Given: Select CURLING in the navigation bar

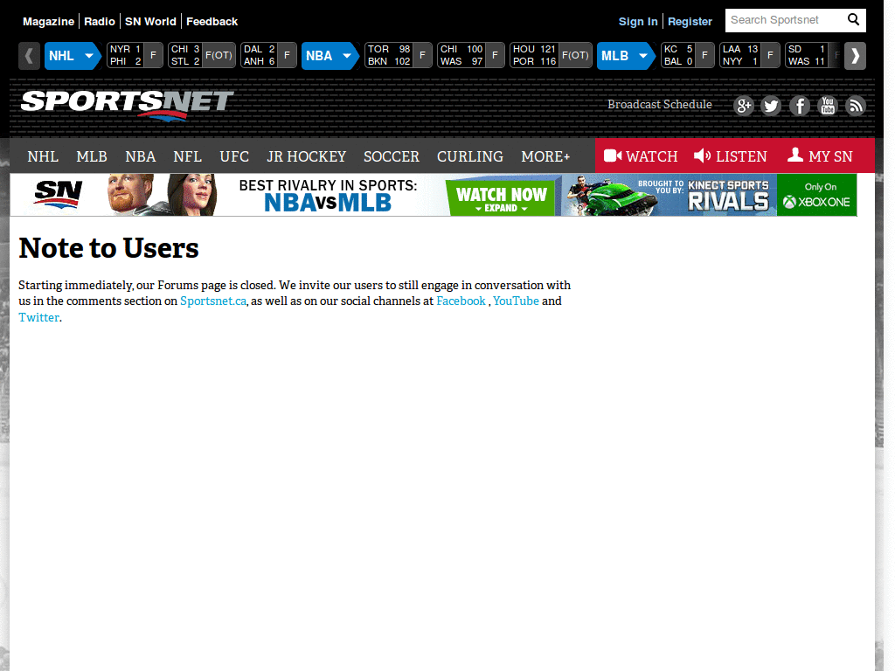Looking at the screenshot, I should [x=469, y=156].
